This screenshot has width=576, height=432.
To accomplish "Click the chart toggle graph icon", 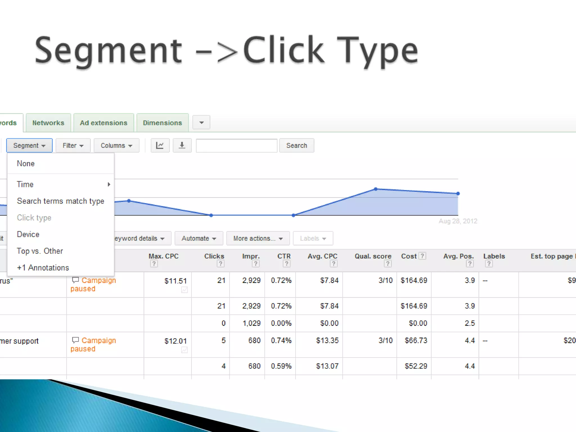I will pyautogui.click(x=160, y=145).
